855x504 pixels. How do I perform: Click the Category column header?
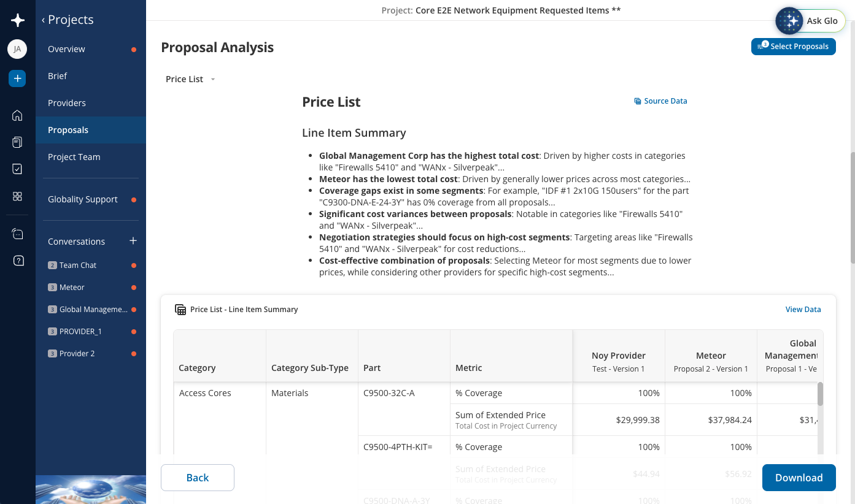220,356
